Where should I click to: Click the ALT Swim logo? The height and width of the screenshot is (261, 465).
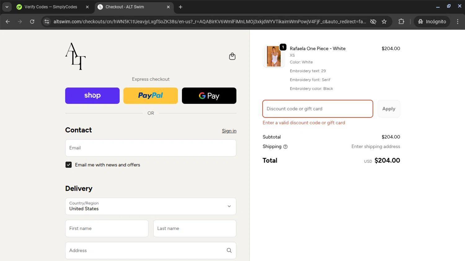point(75,56)
